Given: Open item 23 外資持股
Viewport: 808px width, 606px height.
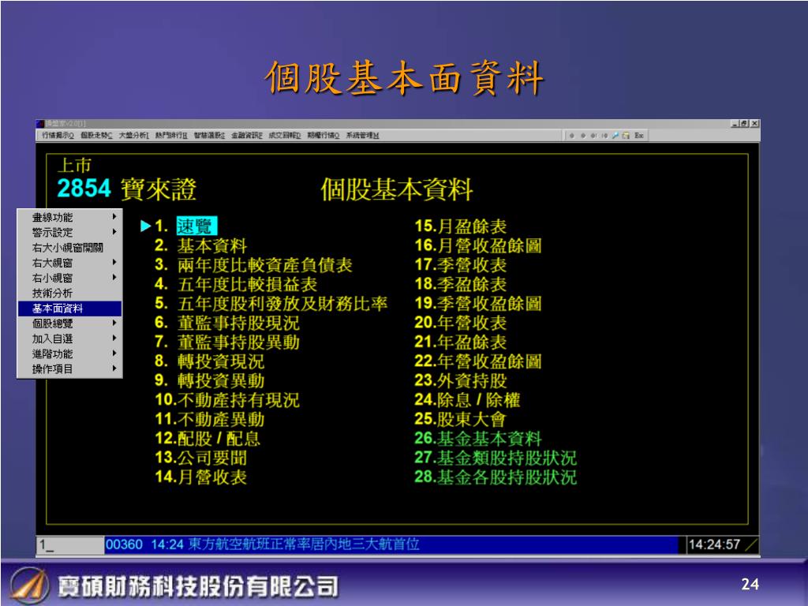Looking at the screenshot, I should coord(461,381).
